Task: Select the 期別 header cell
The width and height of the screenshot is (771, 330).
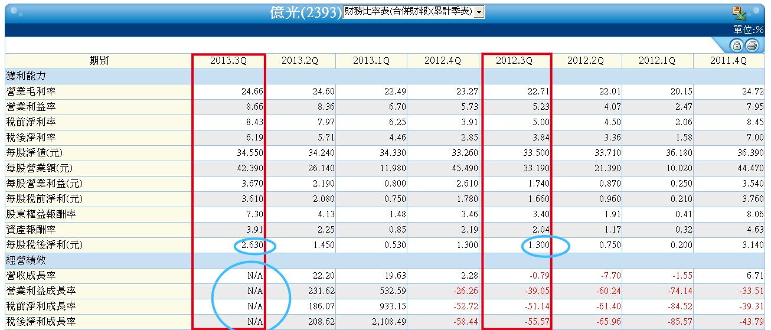Action: (x=99, y=61)
